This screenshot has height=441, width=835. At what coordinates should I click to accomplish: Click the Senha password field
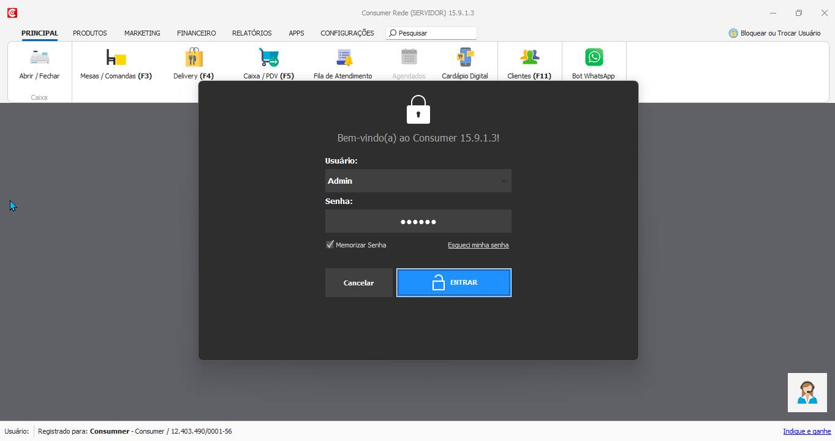(418, 221)
